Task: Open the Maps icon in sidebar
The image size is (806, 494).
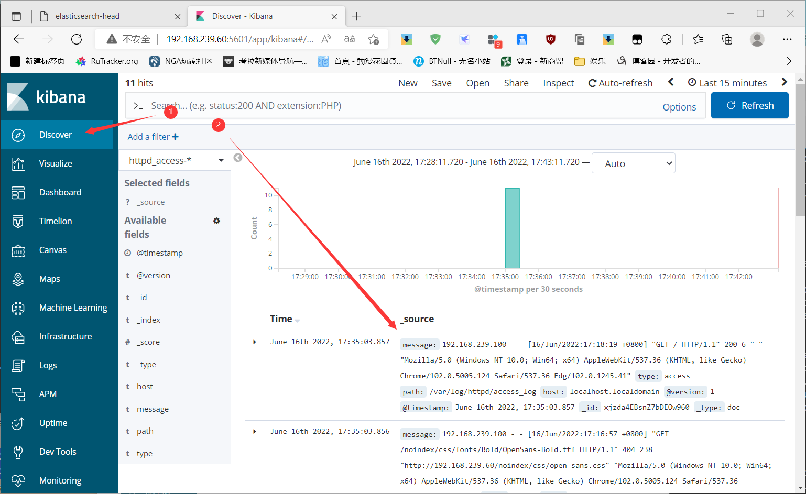Action: pos(18,279)
